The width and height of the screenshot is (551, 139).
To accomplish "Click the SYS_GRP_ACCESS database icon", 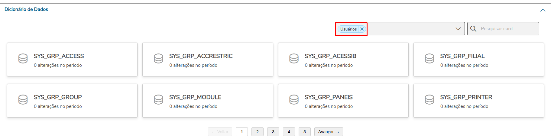I will click(x=23, y=59).
